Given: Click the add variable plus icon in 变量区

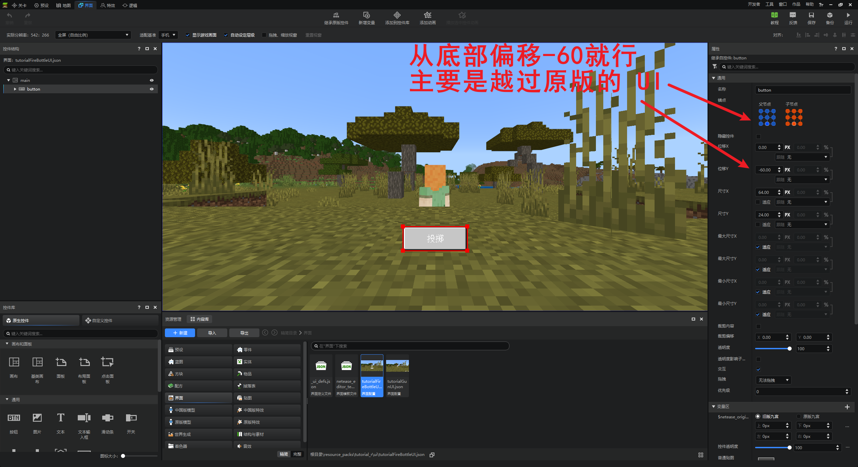Looking at the screenshot, I should pos(847,407).
